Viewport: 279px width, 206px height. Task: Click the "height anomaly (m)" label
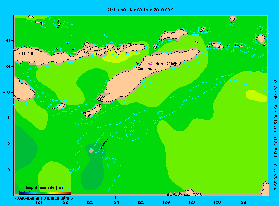click(44, 188)
